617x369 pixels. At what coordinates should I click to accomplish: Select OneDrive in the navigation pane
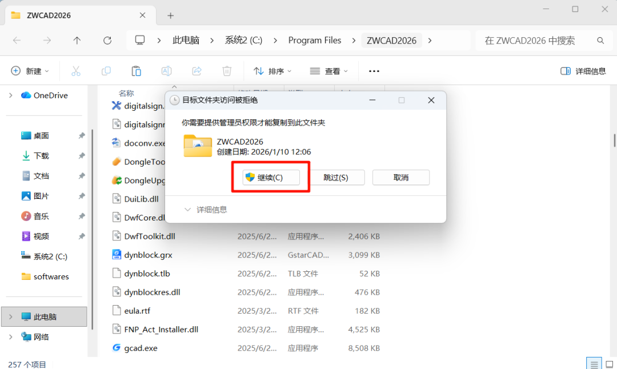(50, 95)
